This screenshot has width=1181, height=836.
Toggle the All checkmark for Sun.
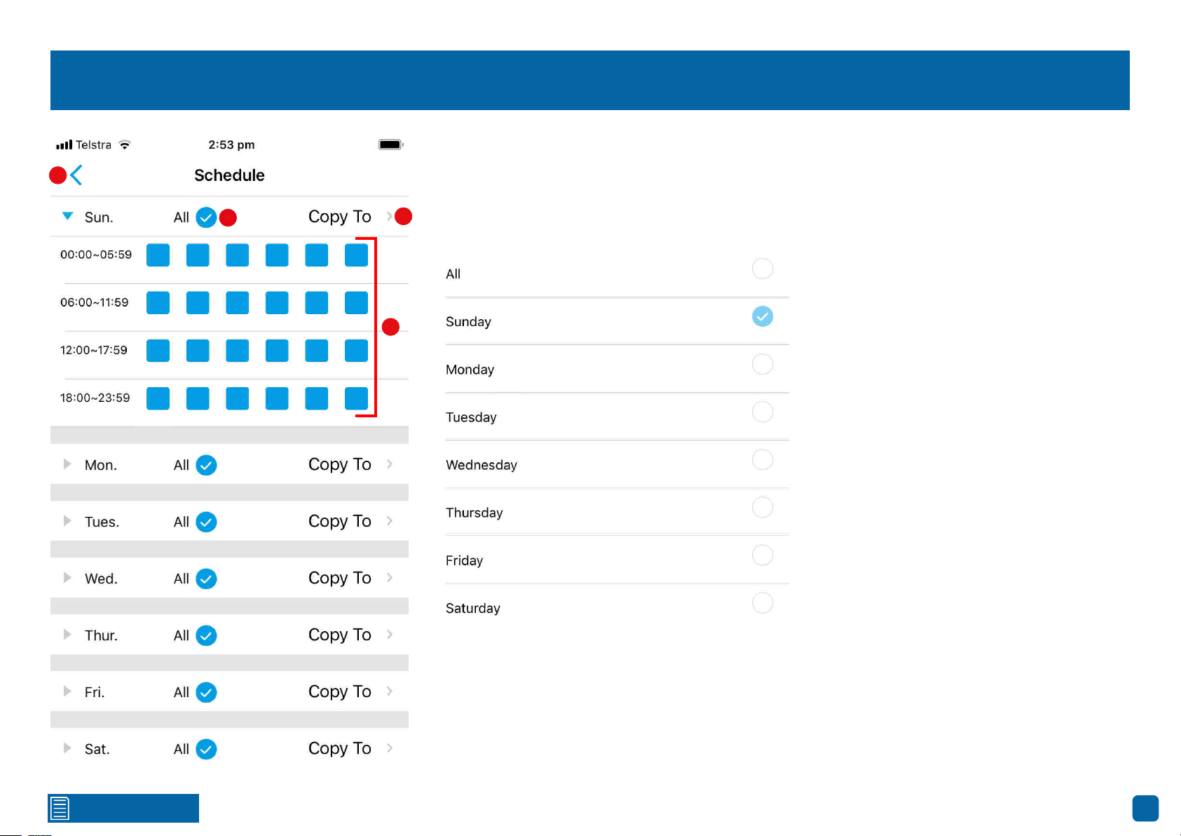click(x=206, y=217)
